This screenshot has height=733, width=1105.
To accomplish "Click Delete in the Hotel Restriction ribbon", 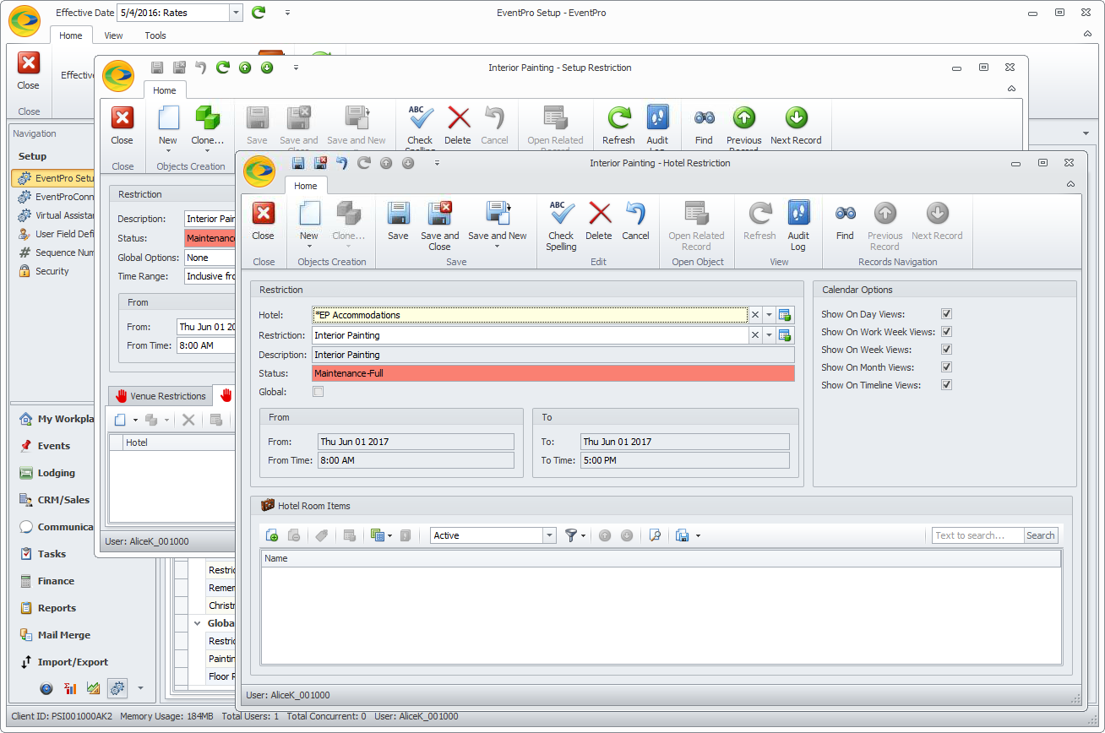I will 599,221.
